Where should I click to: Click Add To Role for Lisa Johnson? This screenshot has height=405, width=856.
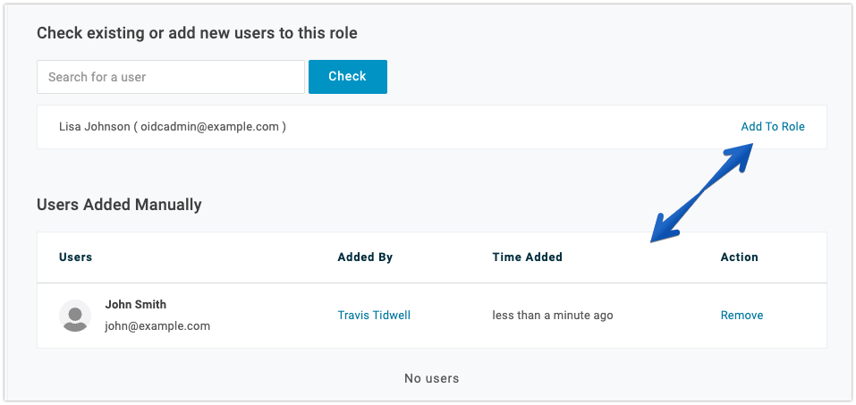pyautogui.click(x=773, y=127)
